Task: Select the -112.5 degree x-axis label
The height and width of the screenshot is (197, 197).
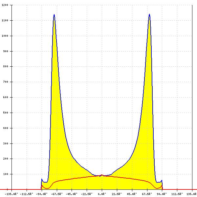Action: (x=27, y=194)
